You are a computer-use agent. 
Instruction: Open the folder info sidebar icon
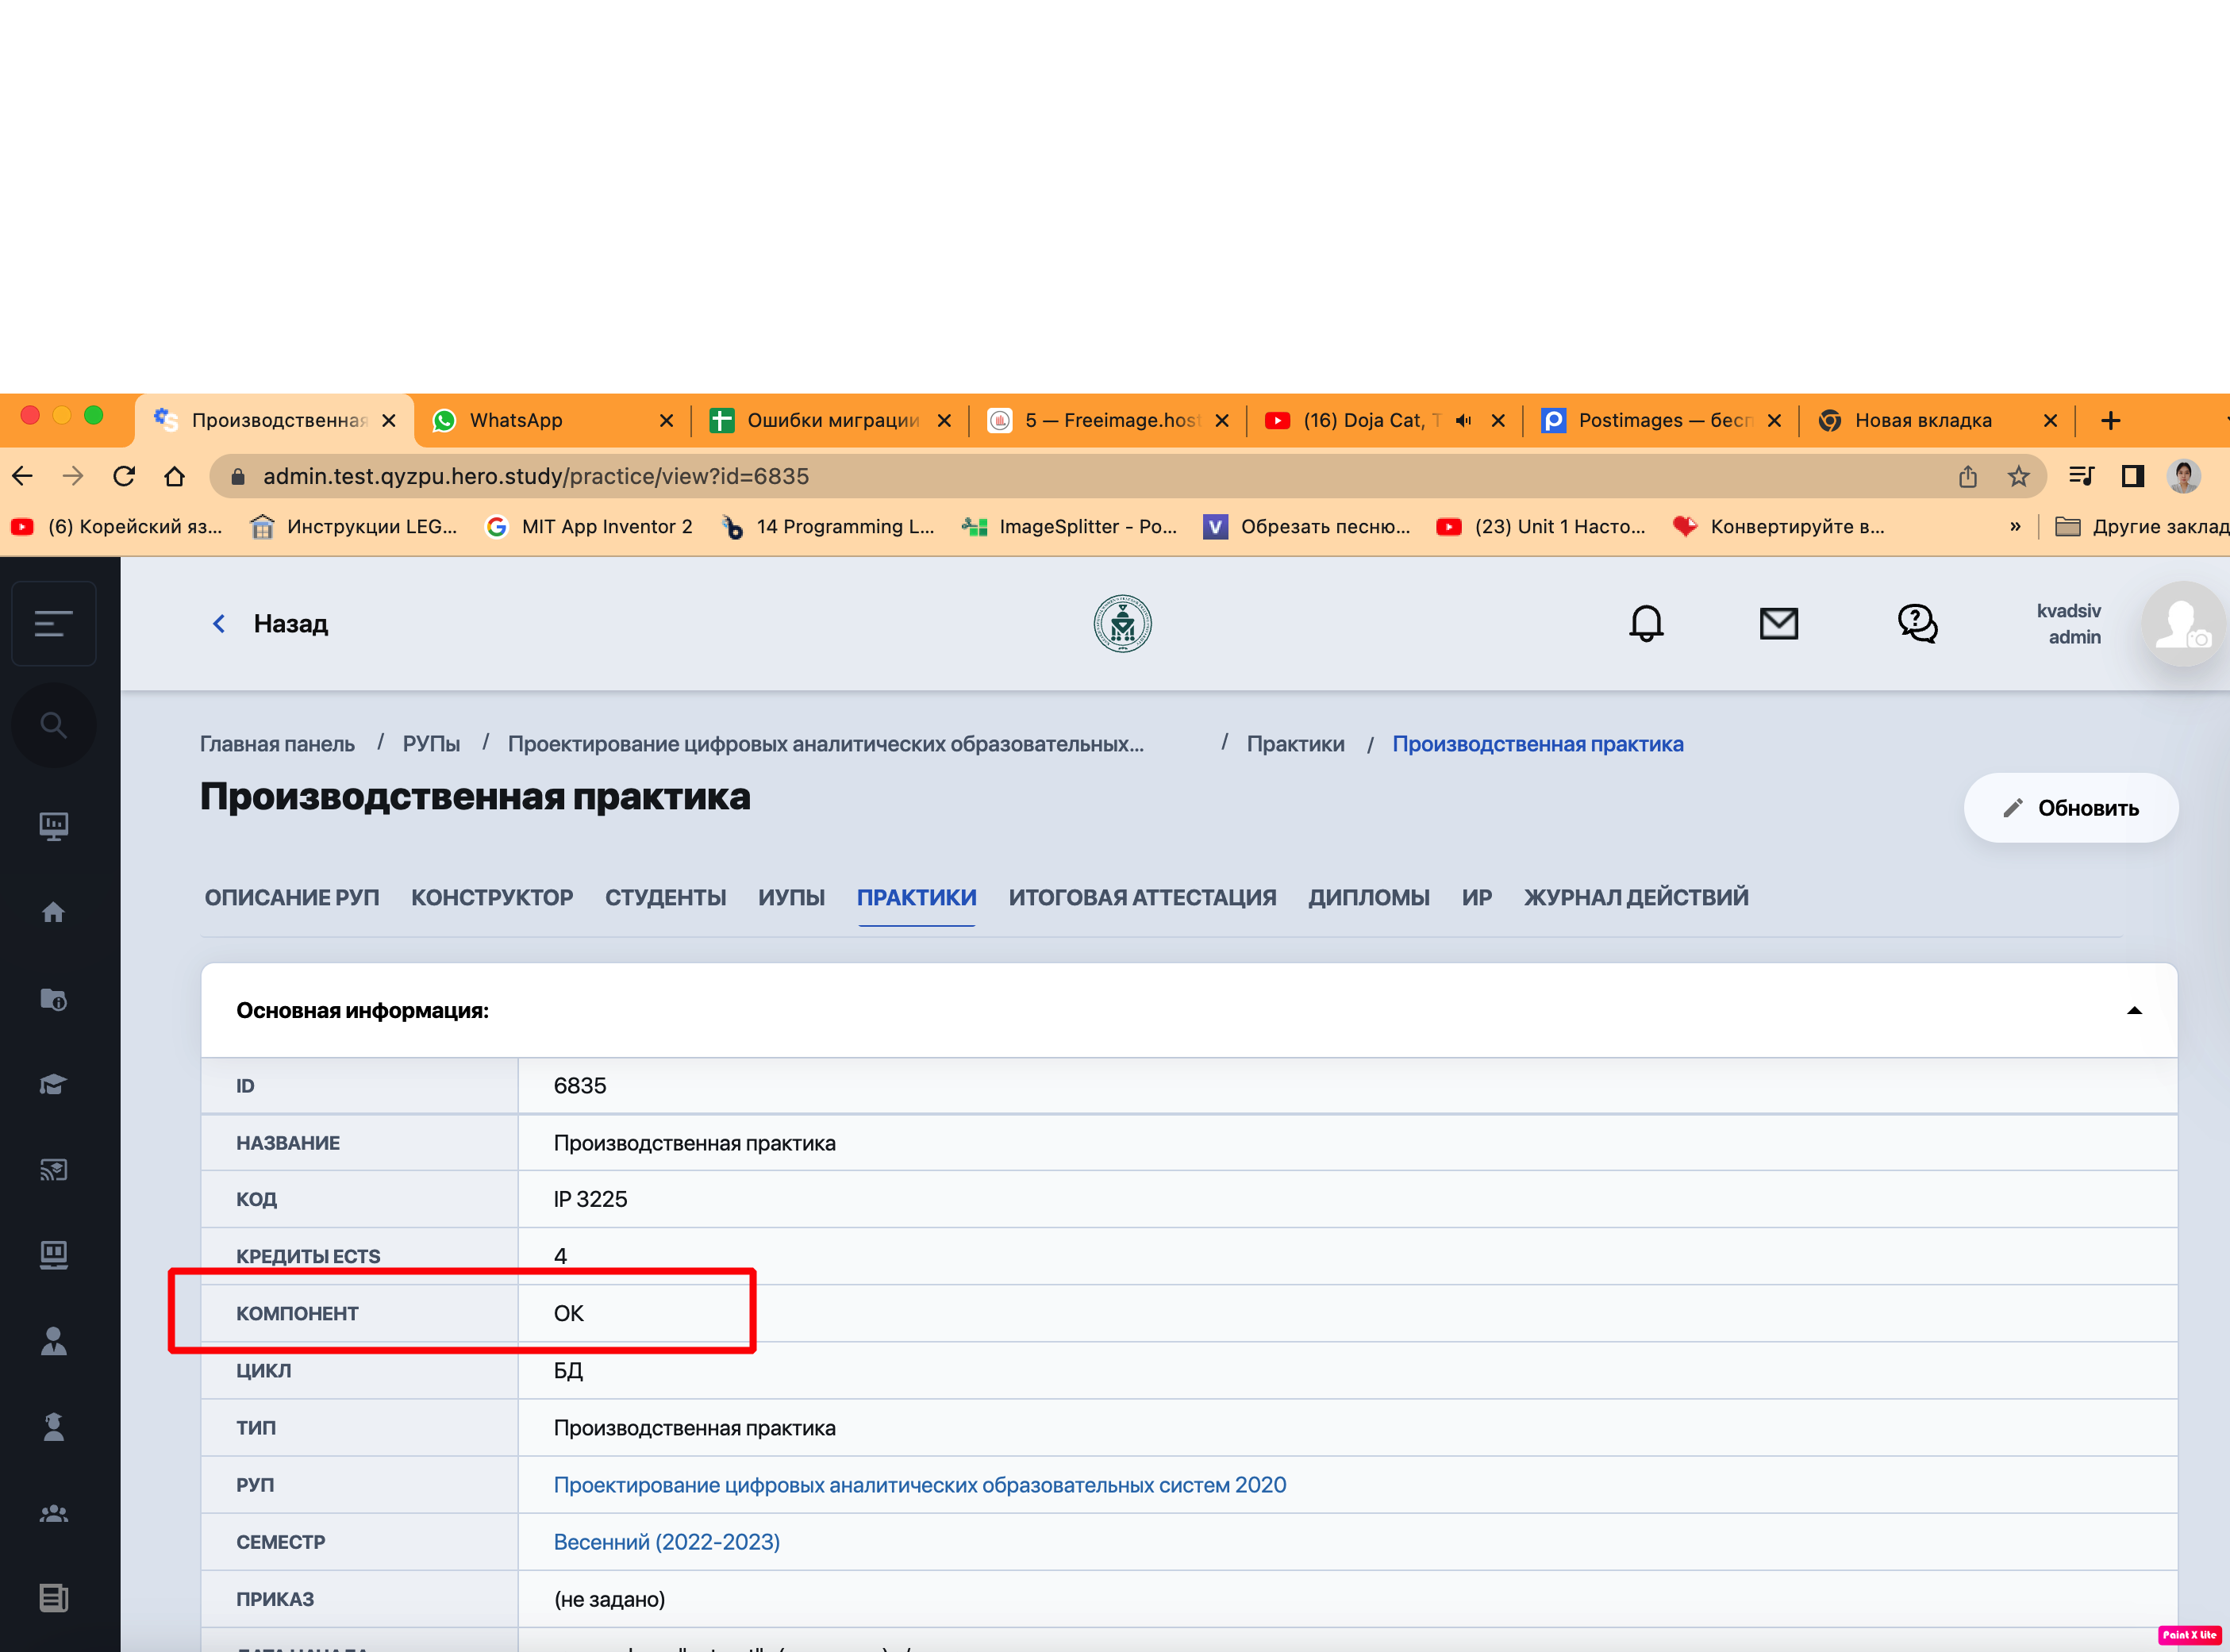tap(54, 999)
